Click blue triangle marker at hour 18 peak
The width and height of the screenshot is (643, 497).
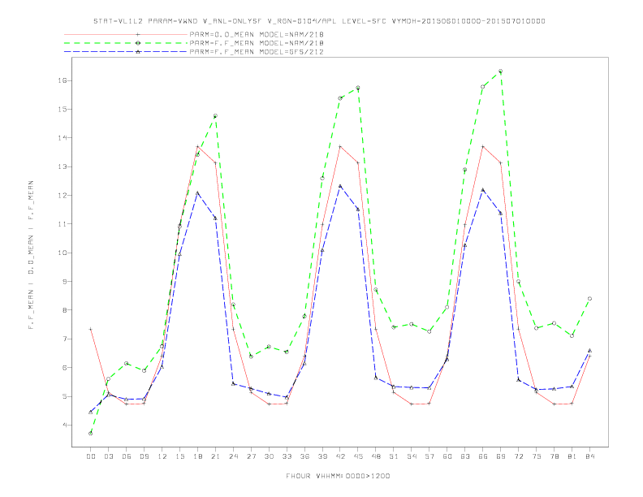197,192
